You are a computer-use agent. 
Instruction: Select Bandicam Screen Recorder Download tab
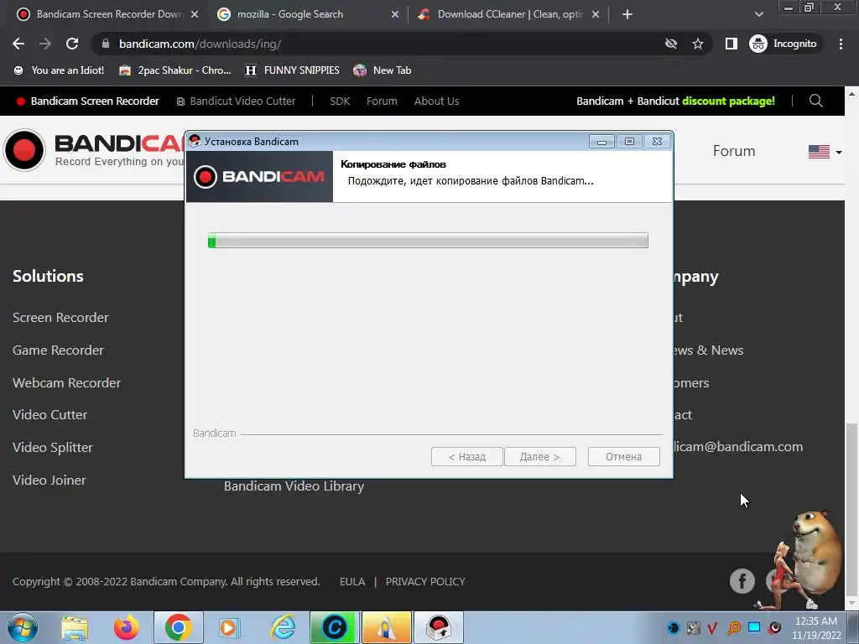click(x=108, y=14)
